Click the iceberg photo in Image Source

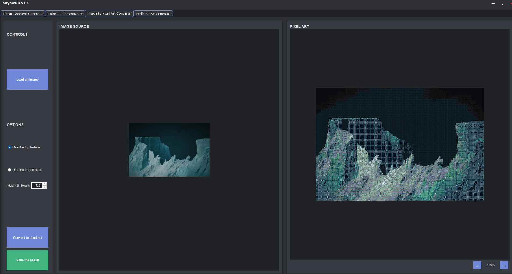169,150
